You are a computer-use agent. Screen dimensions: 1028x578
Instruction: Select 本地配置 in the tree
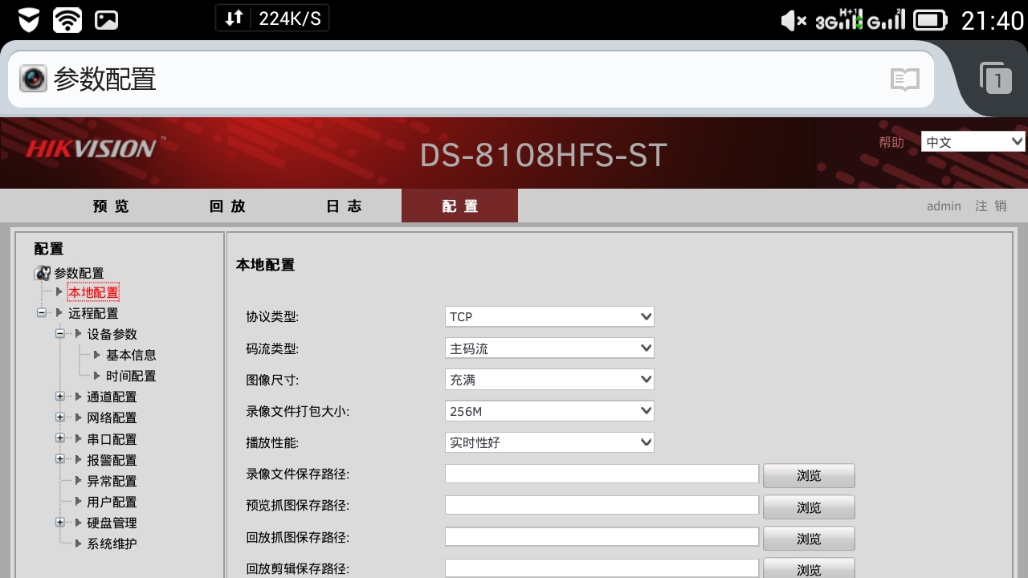click(x=93, y=292)
